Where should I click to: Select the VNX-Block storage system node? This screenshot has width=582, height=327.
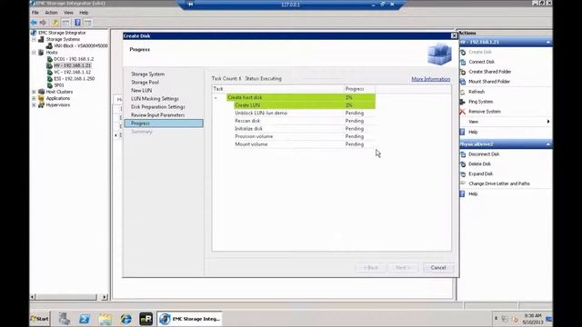(x=81, y=46)
